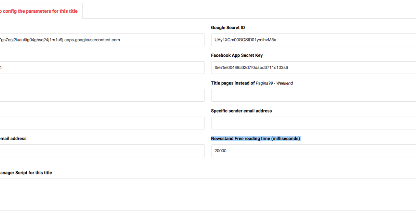Focus the Google Secret ID input field
This screenshot has height=218, width=416.
[312, 40]
